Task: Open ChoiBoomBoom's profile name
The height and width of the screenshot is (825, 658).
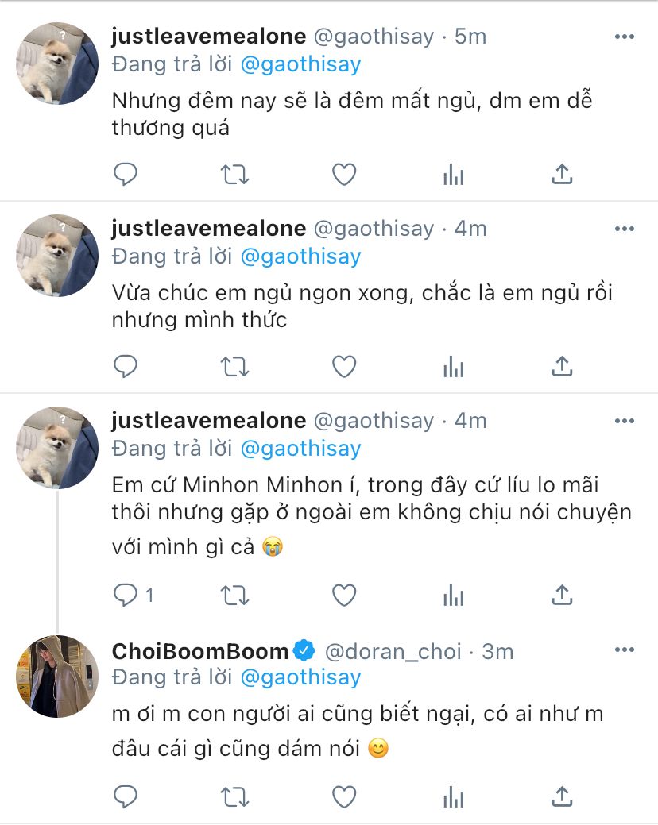Action: [x=200, y=652]
